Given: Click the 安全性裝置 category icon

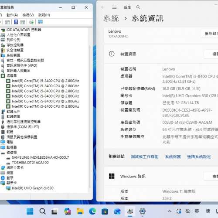Looking at the screenshot, I should point(3,50).
